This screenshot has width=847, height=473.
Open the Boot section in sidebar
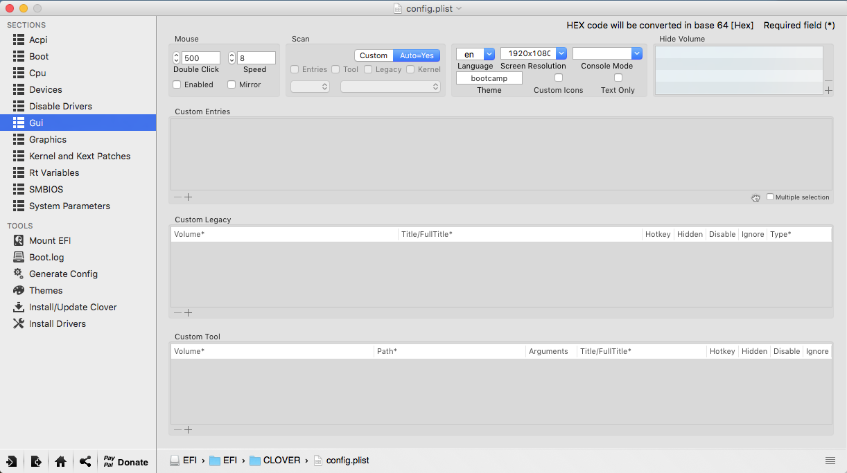[x=78, y=56]
